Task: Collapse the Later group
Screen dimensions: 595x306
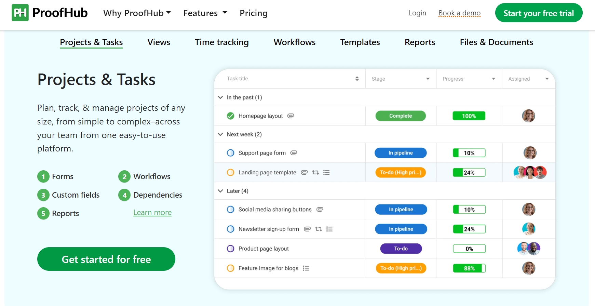Action: 220,191
